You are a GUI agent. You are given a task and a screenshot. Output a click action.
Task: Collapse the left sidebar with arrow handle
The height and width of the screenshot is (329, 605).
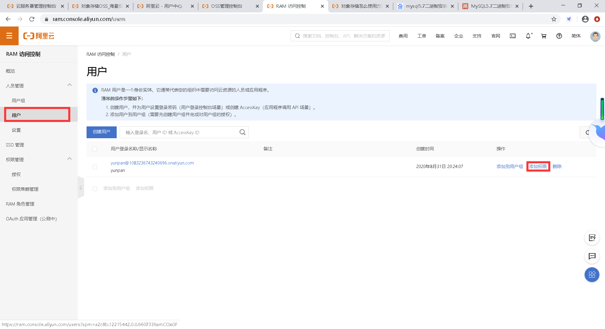[x=81, y=188]
